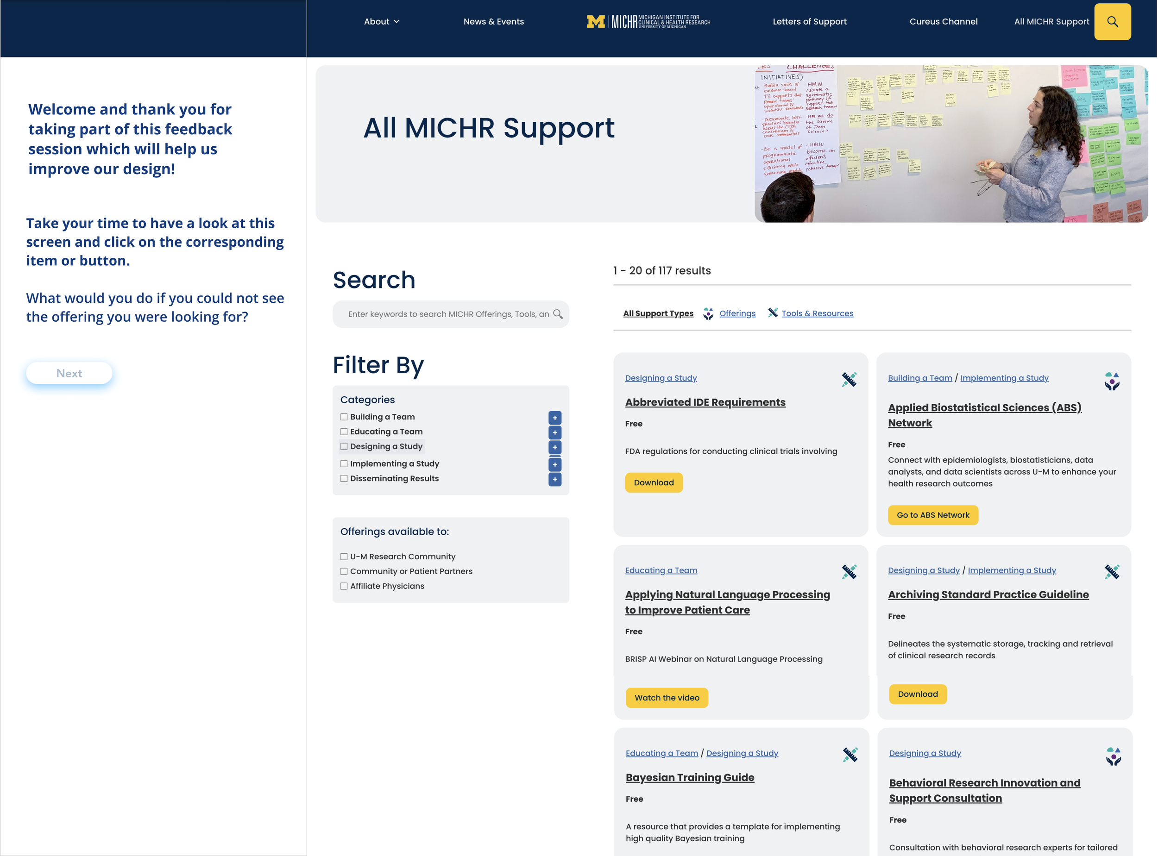The width and height of the screenshot is (1158, 856).
Task: Expand Implementing a Study subcategories
Action: pos(554,465)
